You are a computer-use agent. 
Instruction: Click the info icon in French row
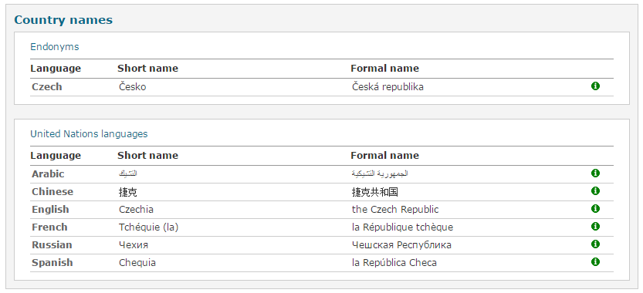pos(595,226)
